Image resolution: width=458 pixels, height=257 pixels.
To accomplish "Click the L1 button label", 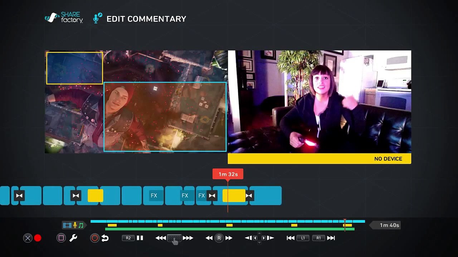I will 303,238.
